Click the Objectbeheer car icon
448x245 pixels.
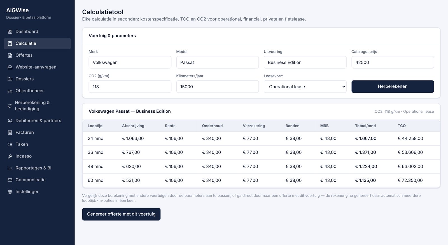10,91
